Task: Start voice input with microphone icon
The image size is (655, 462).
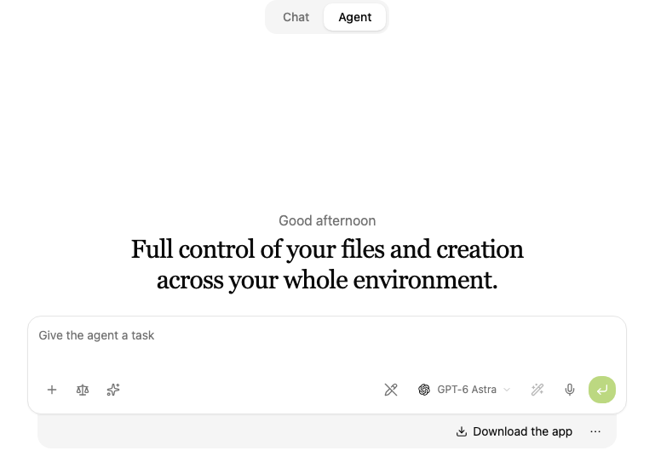Action: click(x=569, y=390)
